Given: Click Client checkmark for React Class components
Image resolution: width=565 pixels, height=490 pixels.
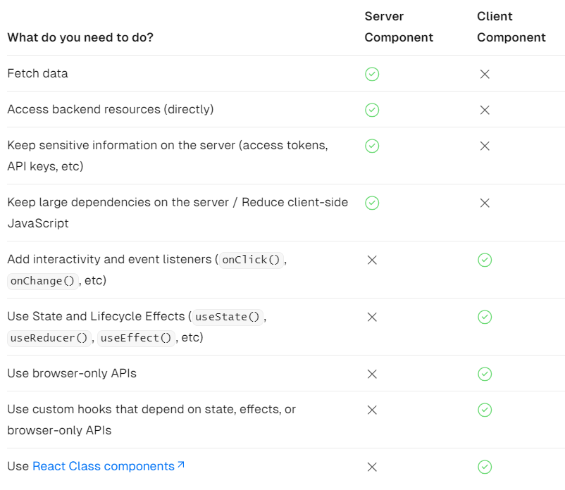Looking at the screenshot, I should point(485,467).
